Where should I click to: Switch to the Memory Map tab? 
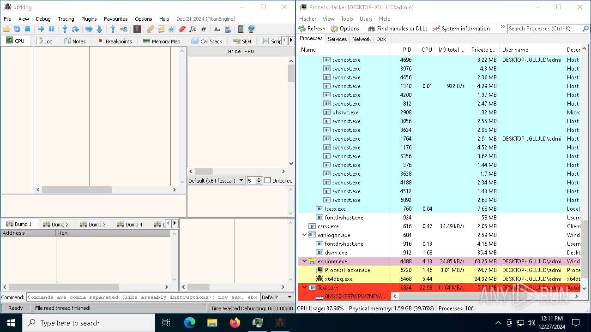point(162,41)
